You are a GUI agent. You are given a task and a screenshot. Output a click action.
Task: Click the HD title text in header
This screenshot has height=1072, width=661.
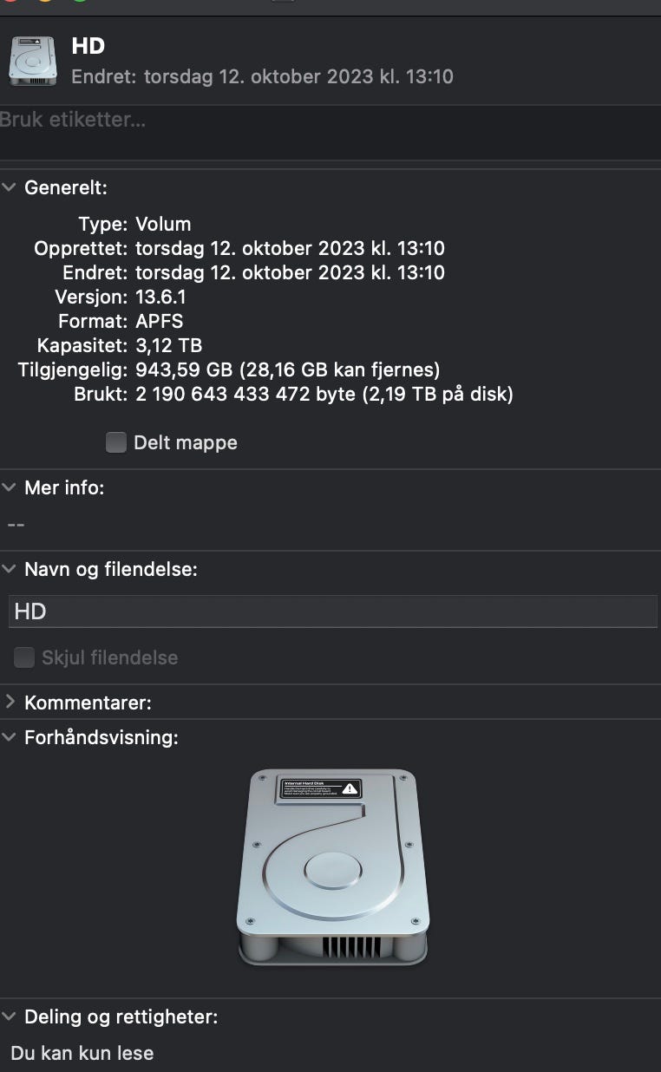88,46
